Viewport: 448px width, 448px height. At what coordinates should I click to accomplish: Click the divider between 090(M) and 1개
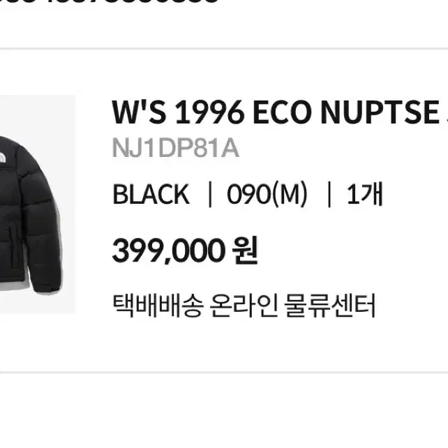coord(329,194)
